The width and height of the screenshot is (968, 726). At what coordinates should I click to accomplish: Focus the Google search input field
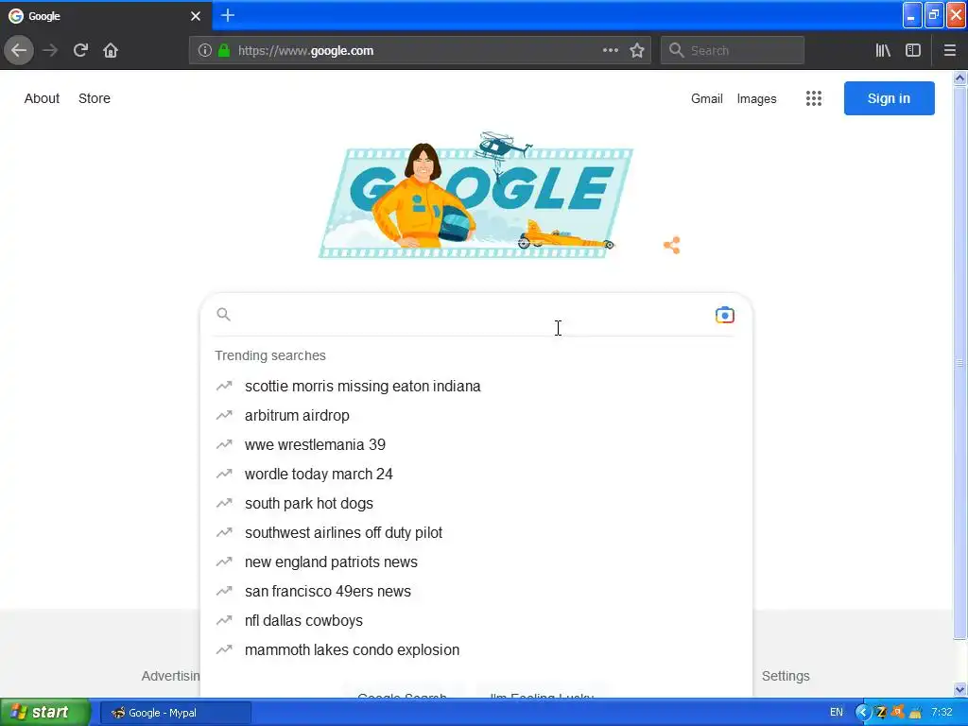(x=473, y=315)
